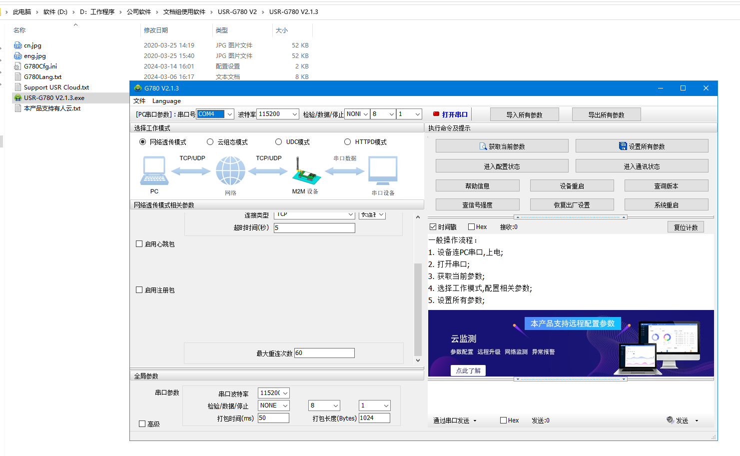Enable the 启用心跳包 checkbox
This screenshot has width=740, height=456.
139,244
